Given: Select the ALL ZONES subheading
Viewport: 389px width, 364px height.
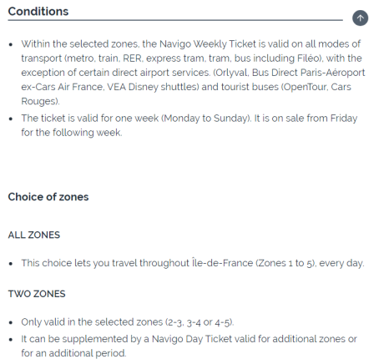Looking at the screenshot, I should pyautogui.click(x=34, y=235).
